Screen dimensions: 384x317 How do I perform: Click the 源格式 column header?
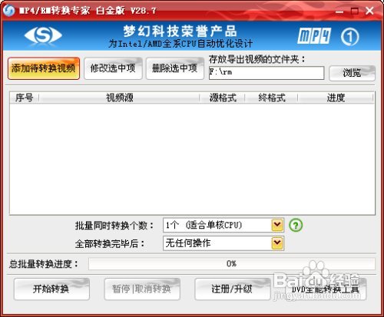coord(222,97)
